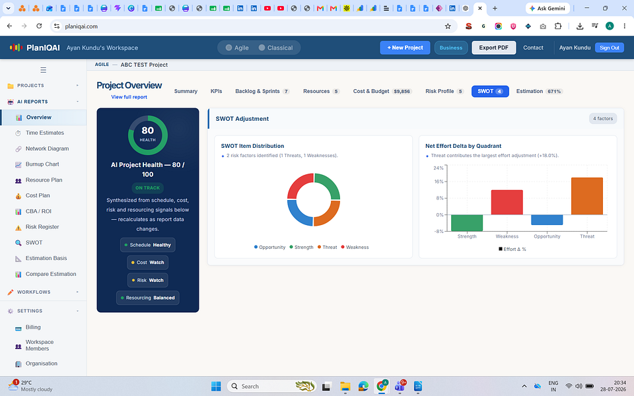634x396 pixels.
Task: Click the browser address bar
Action: 253,26
